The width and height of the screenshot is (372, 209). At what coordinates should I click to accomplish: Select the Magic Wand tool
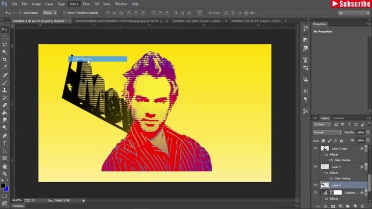[5, 52]
